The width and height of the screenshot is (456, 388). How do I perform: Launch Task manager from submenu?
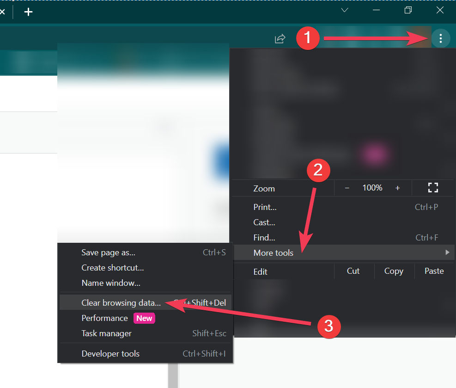point(107,333)
